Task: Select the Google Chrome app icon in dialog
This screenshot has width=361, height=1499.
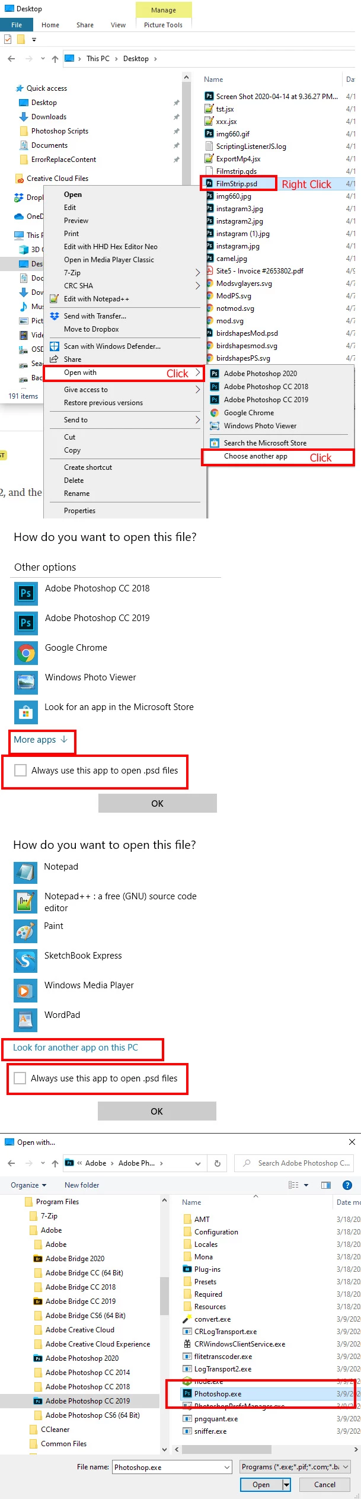Action: (26, 653)
